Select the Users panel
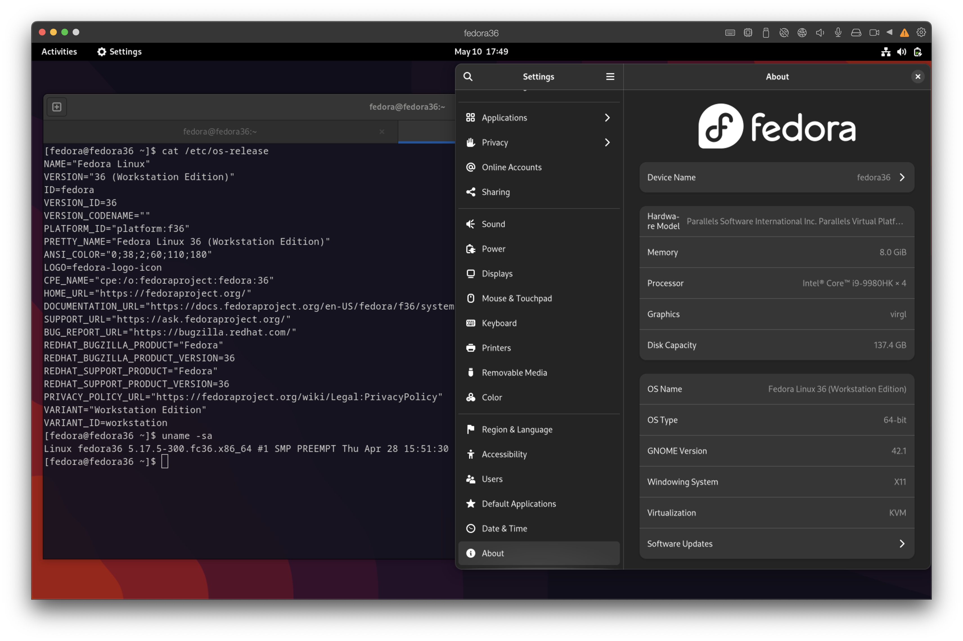963x641 pixels. [x=539, y=479]
